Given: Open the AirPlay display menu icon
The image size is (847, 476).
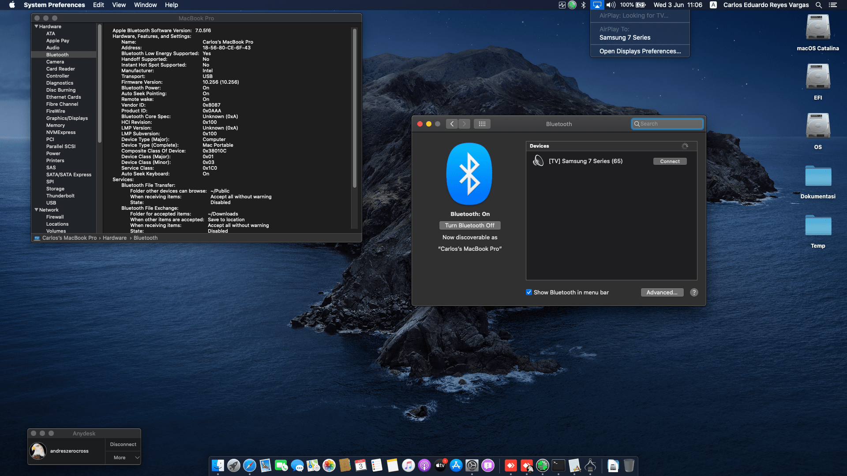Looking at the screenshot, I should 597,5.
